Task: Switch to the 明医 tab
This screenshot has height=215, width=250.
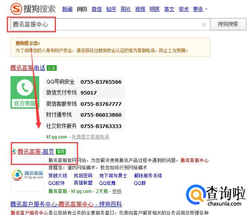Action: [x=155, y=9]
